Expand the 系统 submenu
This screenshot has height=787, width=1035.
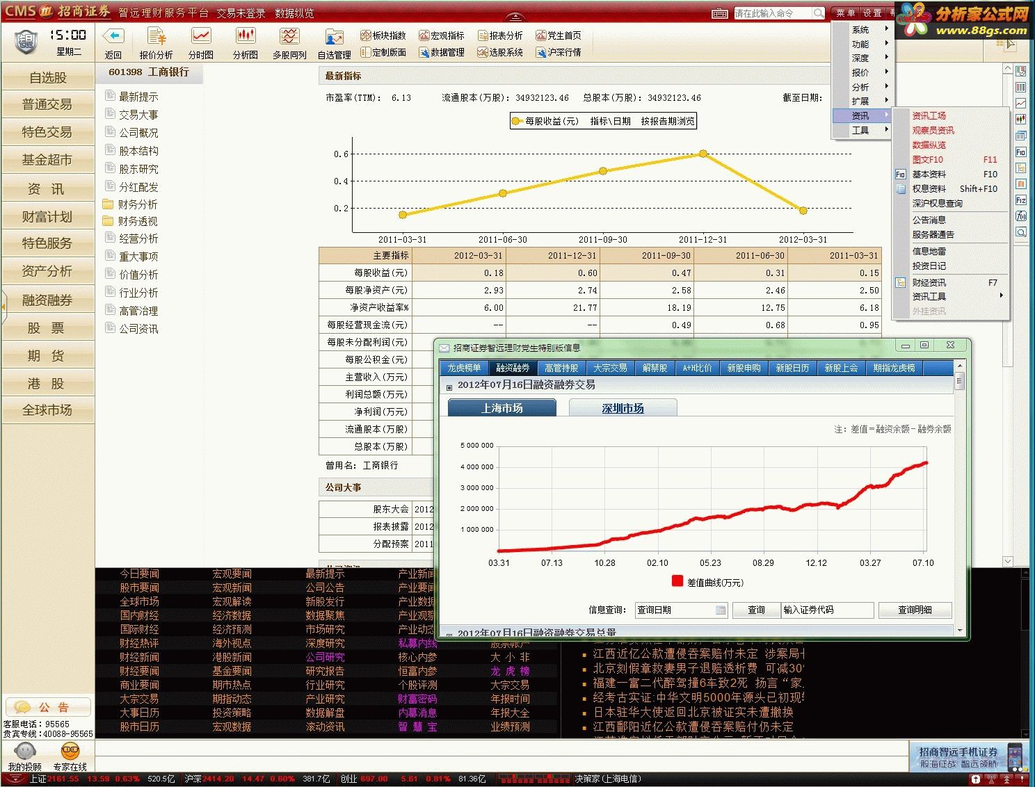tap(861, 29)
